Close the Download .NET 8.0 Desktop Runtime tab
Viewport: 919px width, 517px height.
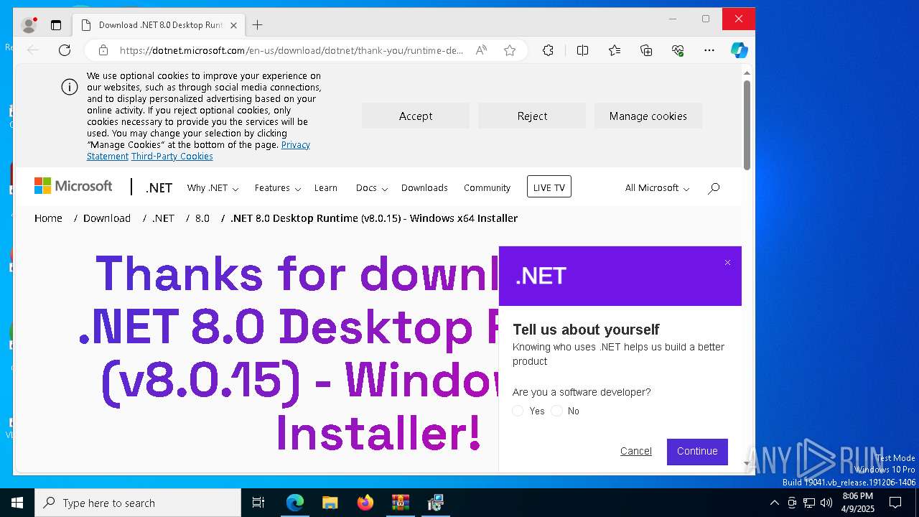pyautogui.click(x=233, y=25)
